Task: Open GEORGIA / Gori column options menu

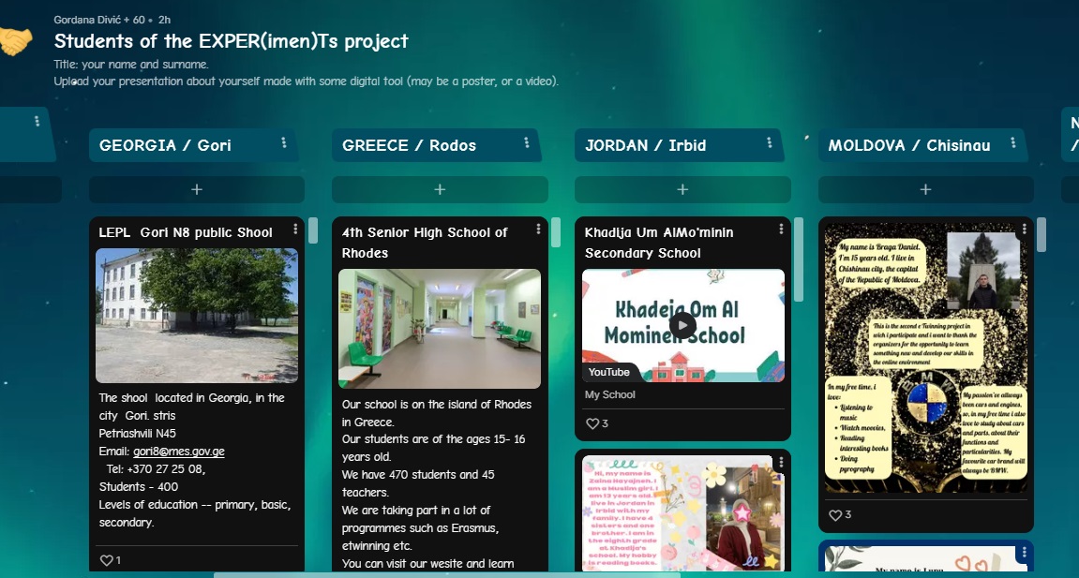Action: click(x=283, y=143)
